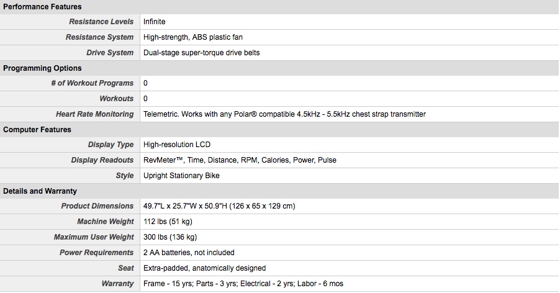This screenshot has height=293, width=560.
Task: Click the Drive System label
Action: coord(110,53)
